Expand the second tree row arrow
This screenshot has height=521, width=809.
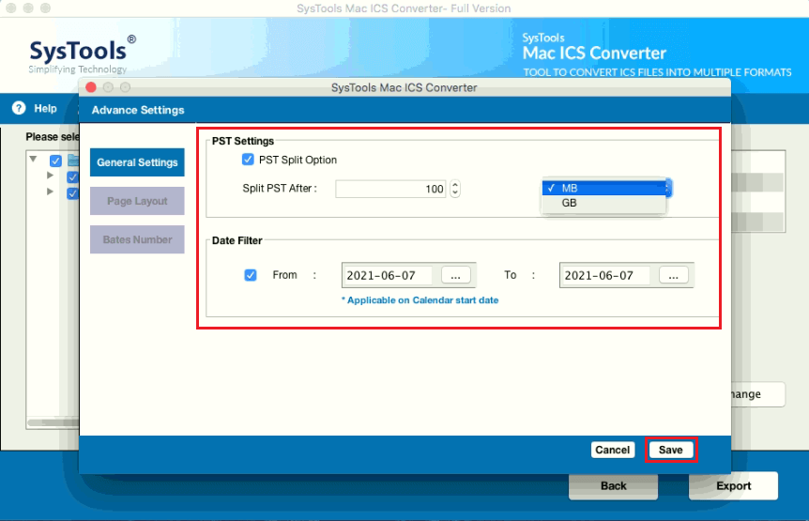[50, 176]
